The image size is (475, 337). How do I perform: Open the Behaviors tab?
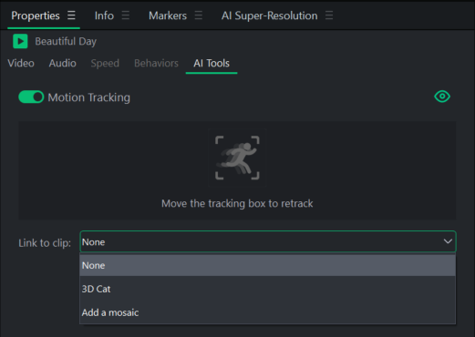click(156, 63)
